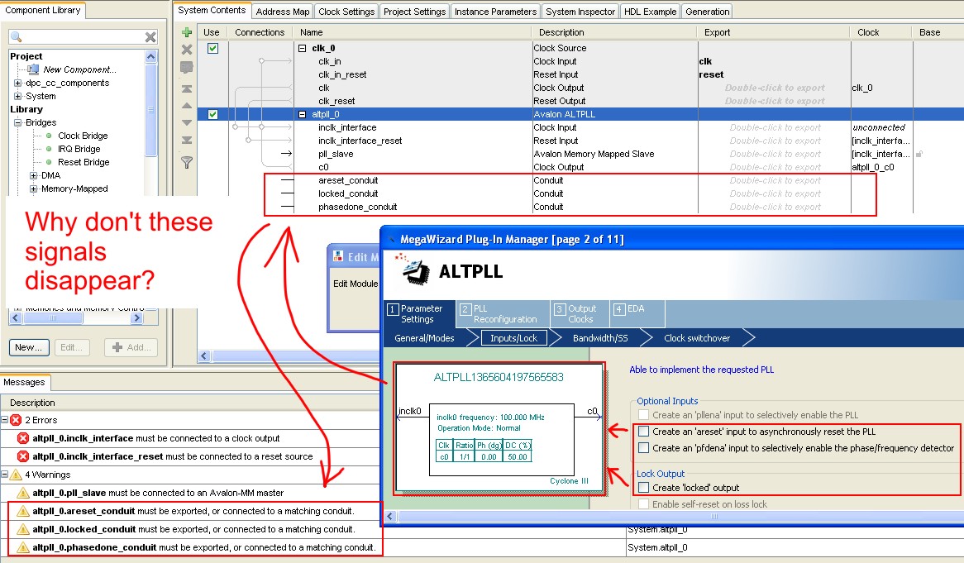Click the Reset Bridge component icon
Viewport: 964px width, 563px height.
pos(49,162)
